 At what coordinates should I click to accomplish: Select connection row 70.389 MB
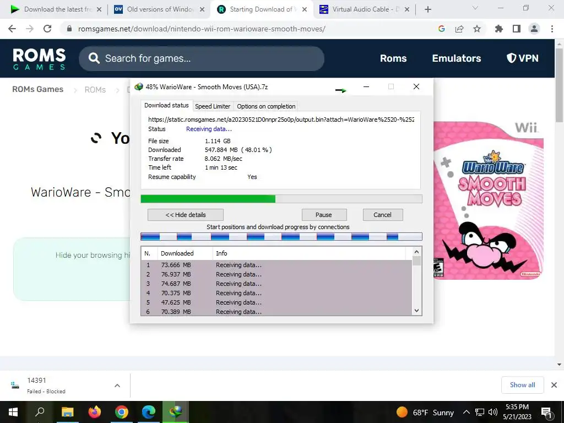tap(276, 312)
